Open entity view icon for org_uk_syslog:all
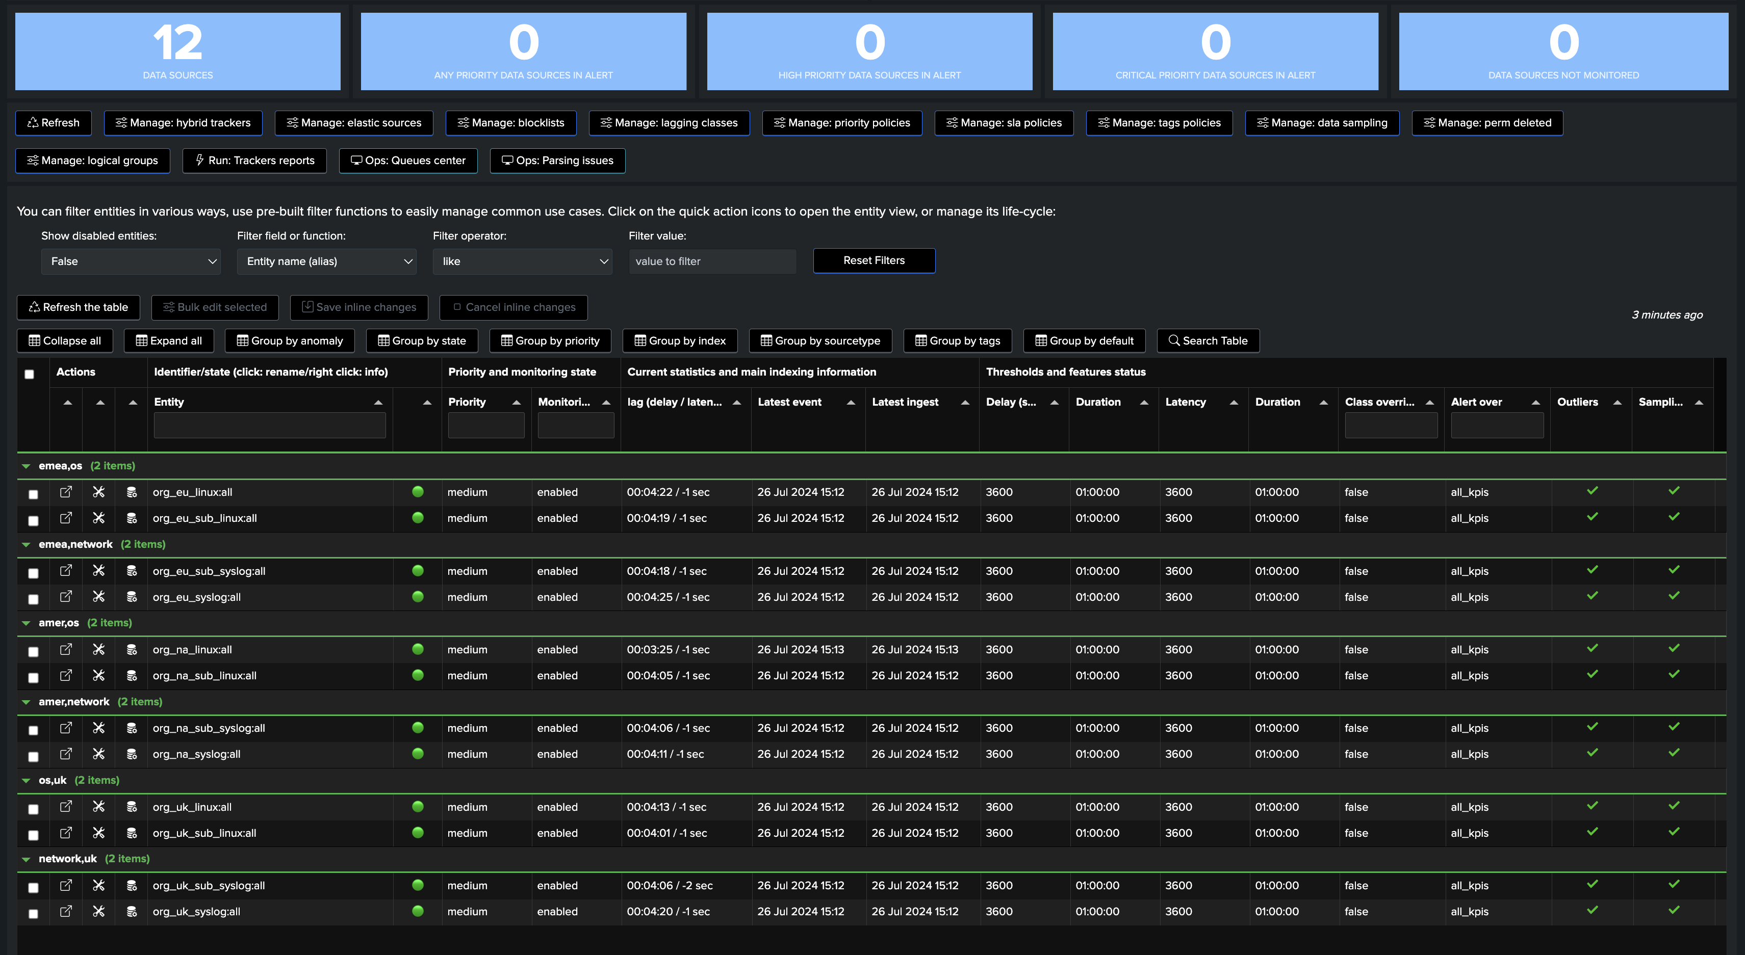Viewport: 1745px width, 955px height. pyautogui.click(x=66, y=911)
